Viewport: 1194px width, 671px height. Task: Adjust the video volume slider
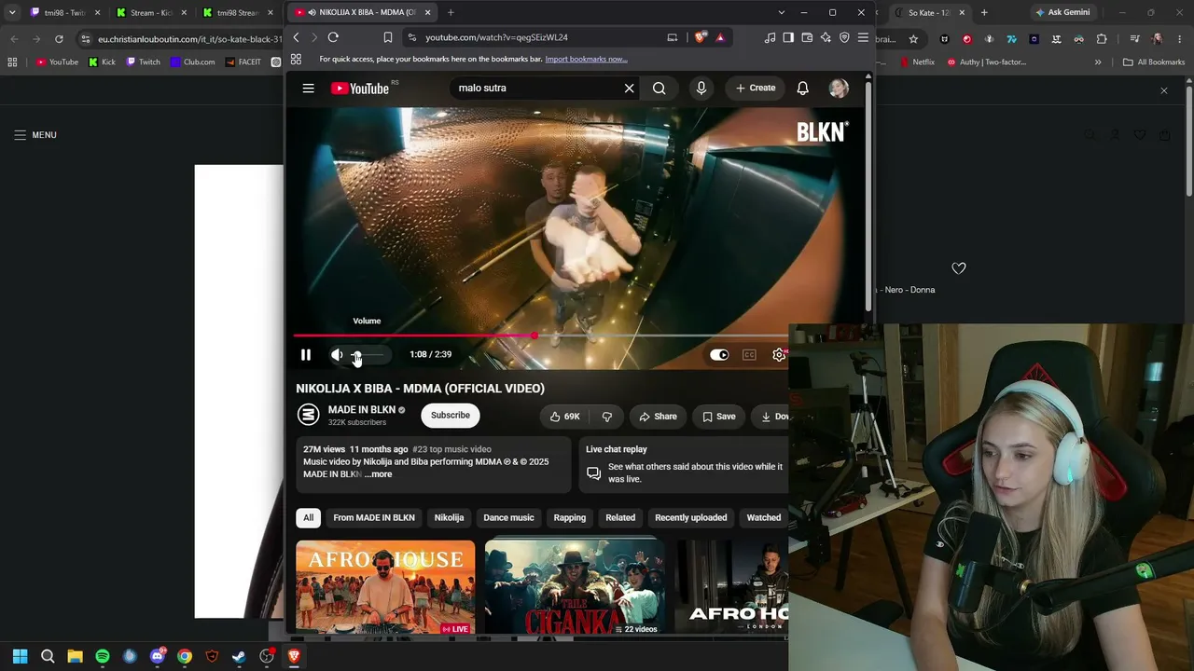coord(368,355)
